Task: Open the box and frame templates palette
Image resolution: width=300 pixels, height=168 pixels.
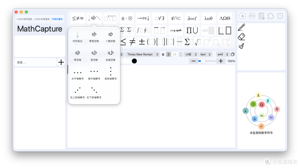Action: coord(225,30)
